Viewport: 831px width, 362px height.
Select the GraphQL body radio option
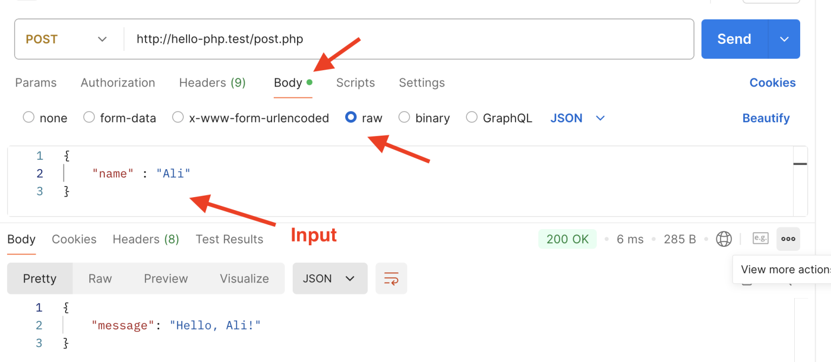click(472, 117)
